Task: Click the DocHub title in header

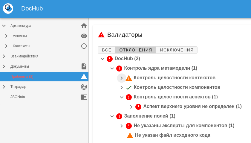Action: click(x=32, y=8)
